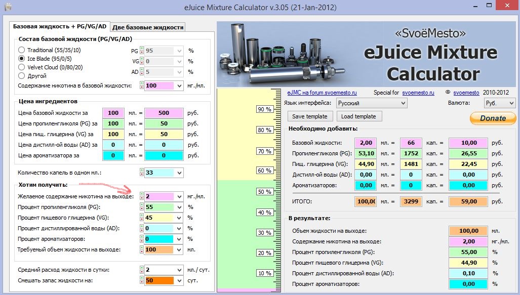The height and width of the screenshot is (295, 520).
Task: Click Save template button
Action: 309,116
